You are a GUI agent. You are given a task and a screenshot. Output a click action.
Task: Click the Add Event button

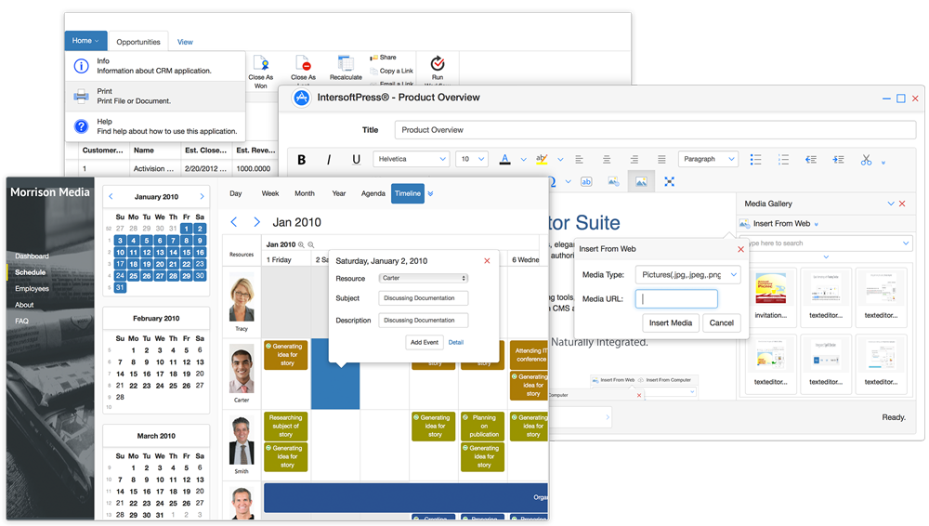(424, 342)
